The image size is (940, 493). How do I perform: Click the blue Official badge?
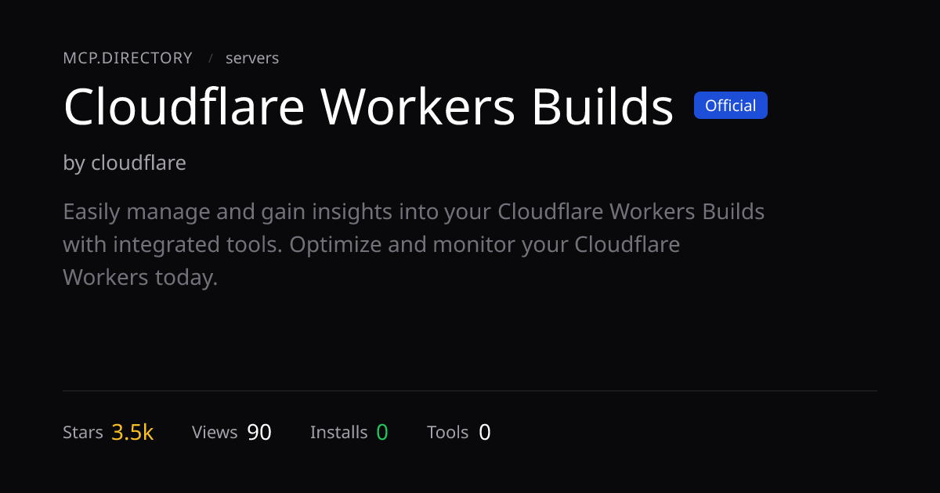point(731,106)
